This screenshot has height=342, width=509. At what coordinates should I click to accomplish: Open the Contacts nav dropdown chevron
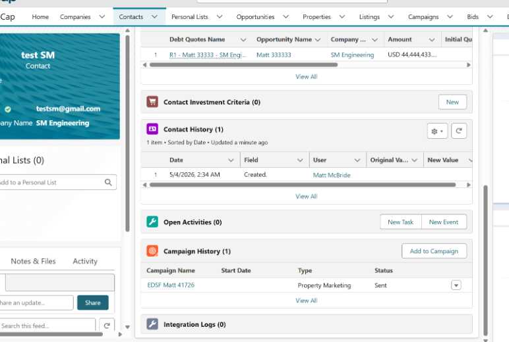(154, 16)
